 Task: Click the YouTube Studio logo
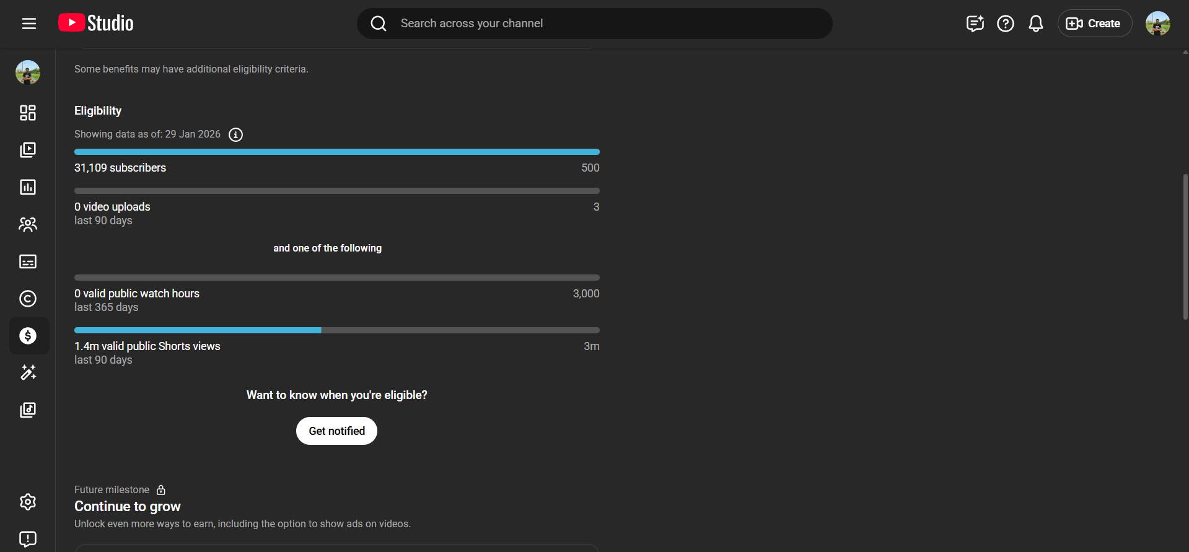coord(96,24)
